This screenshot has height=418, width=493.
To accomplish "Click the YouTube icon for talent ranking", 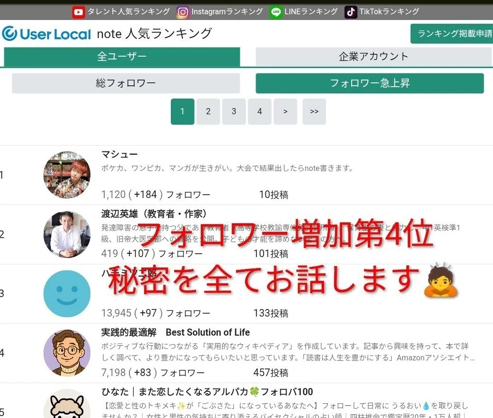I will click(79, 12).
